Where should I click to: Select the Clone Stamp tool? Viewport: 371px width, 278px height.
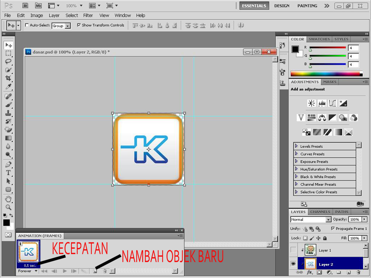(8, 113)
